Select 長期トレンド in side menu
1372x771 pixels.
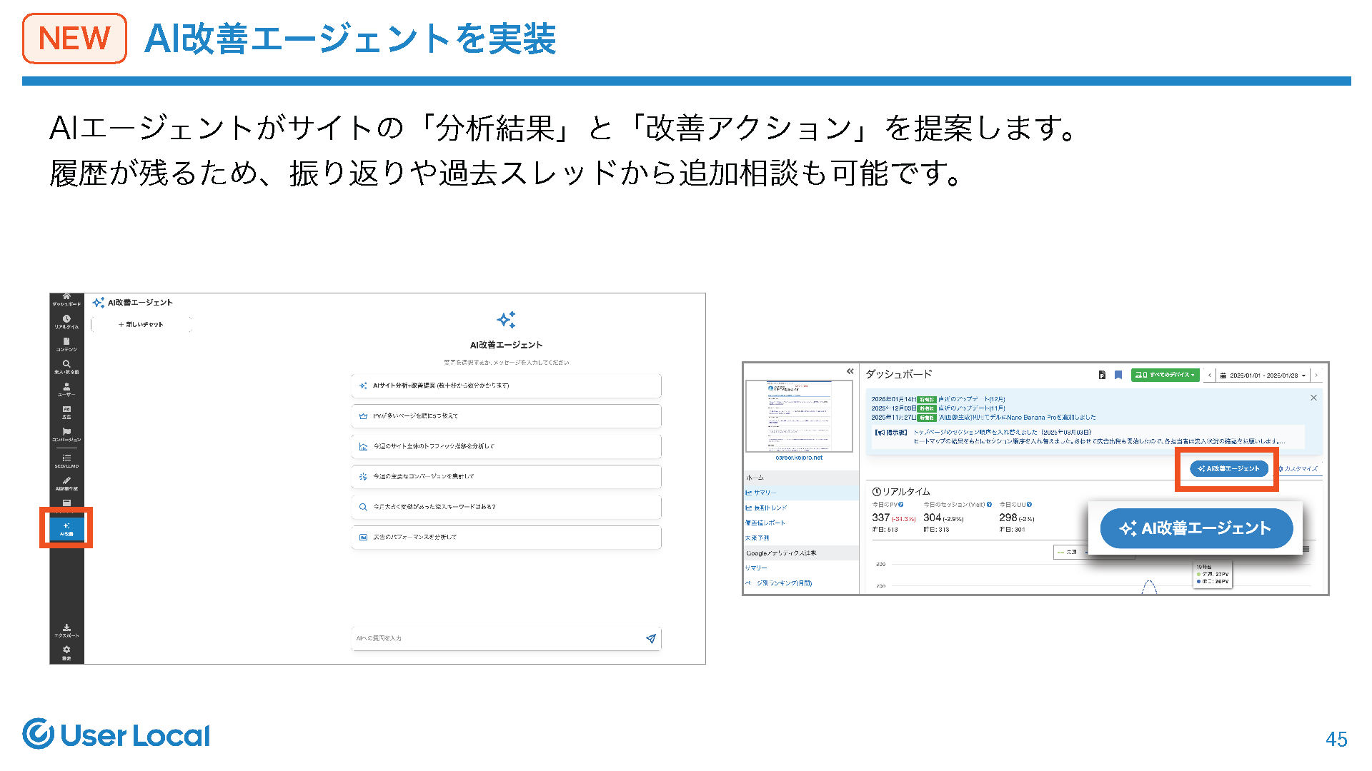click(x=765, y=508)
